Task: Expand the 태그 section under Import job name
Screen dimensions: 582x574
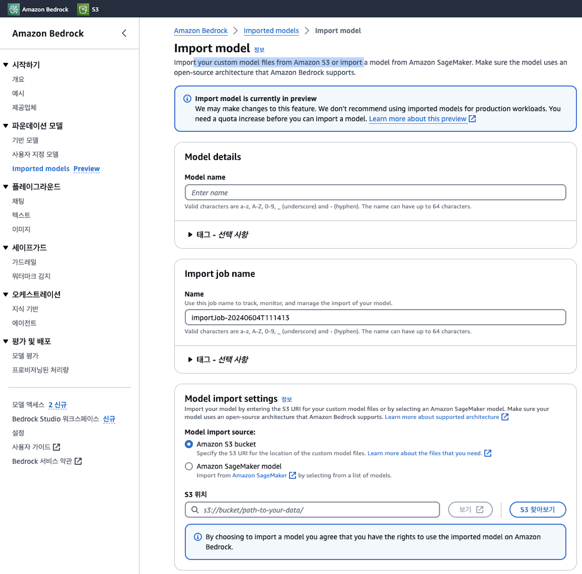Action: tap(190, 359)
